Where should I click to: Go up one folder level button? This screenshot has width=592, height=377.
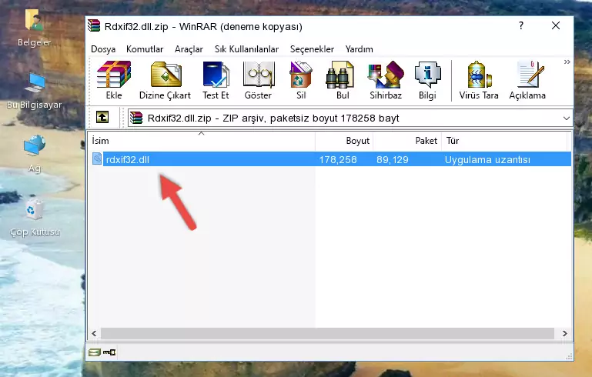102,118
